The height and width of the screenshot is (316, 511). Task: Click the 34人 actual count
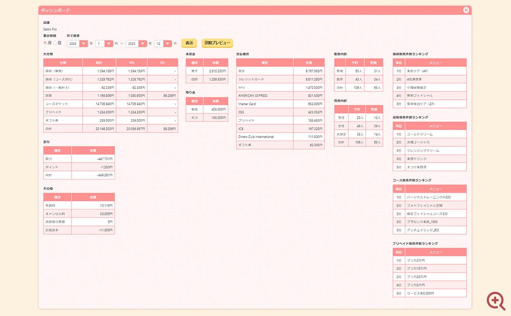[x=377, y=79]
